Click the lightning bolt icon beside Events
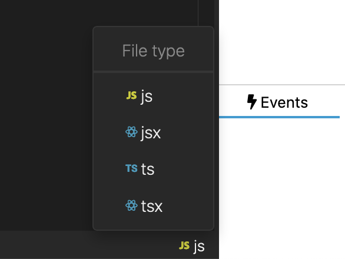The image size is (345, 259). coord(252,102)
